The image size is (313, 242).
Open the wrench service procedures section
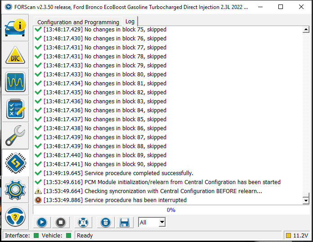(15, 136)
